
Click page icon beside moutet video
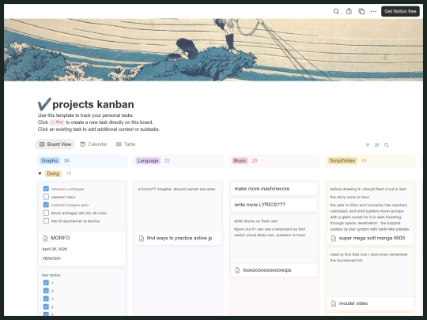pos(334,303)
